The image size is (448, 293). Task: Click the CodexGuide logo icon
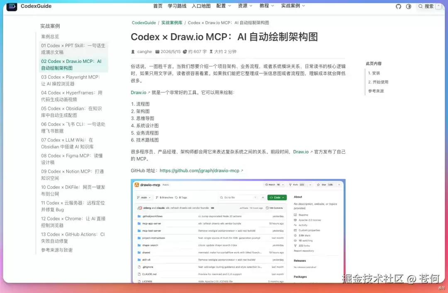(12, 6)
